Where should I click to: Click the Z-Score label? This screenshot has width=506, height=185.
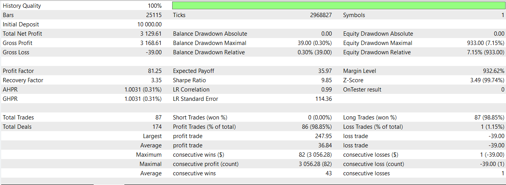click(353, 80)
